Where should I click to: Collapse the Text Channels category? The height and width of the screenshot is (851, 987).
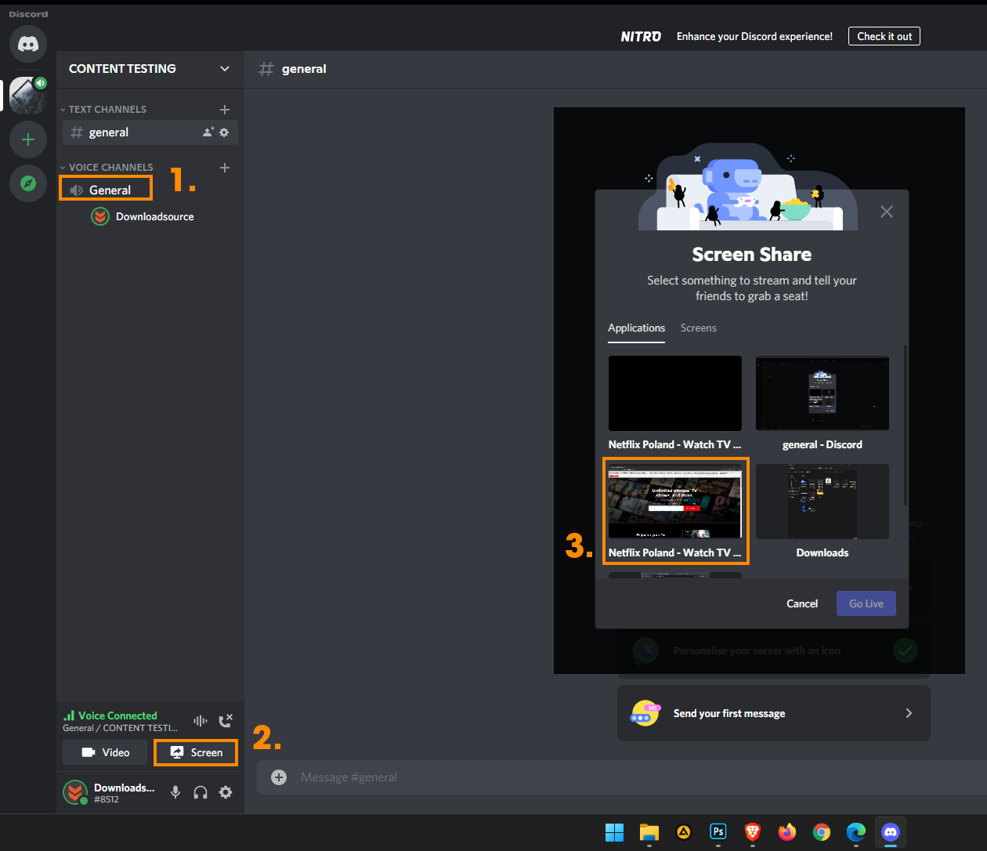pyautogui.click(x=103, y=110)
